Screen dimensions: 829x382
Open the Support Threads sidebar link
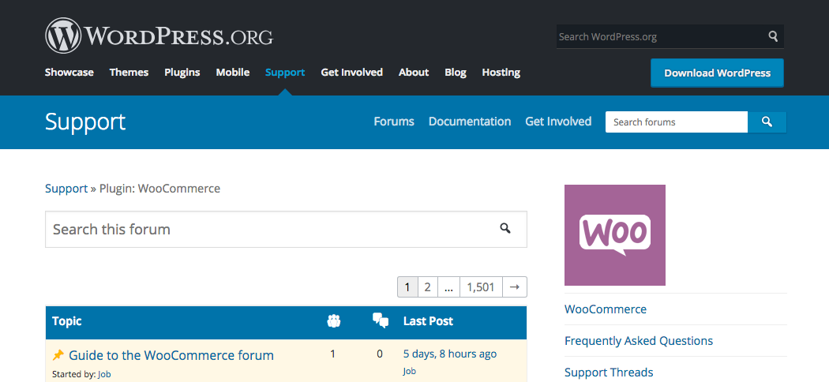tap(609, 373)
